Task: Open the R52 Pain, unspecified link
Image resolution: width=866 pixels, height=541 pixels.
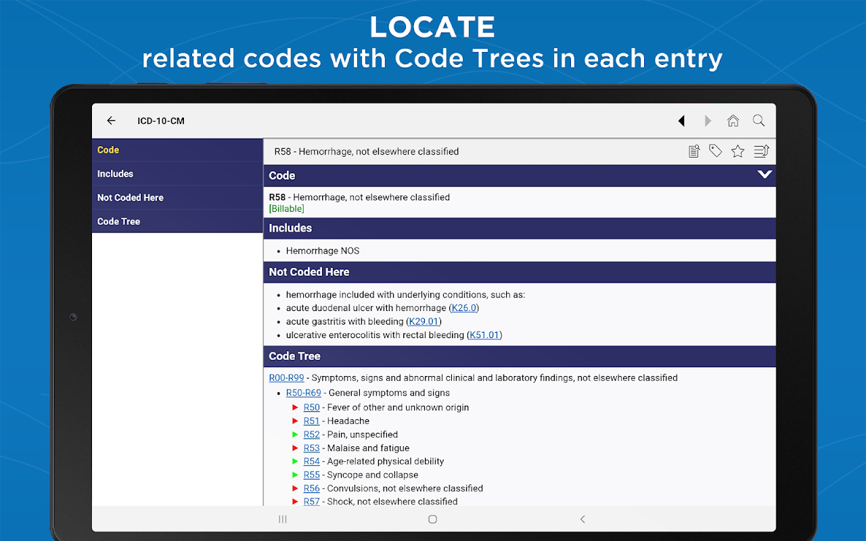Action: [312, 435]
